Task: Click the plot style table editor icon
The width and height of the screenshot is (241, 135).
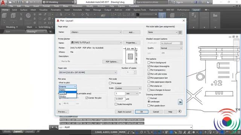Action: [180, 32]
